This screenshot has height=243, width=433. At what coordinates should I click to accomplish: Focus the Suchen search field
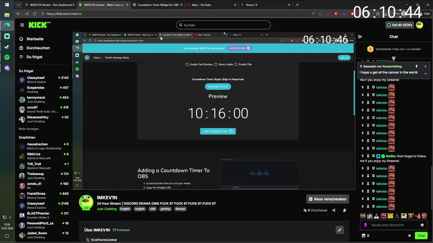[223, 25]
